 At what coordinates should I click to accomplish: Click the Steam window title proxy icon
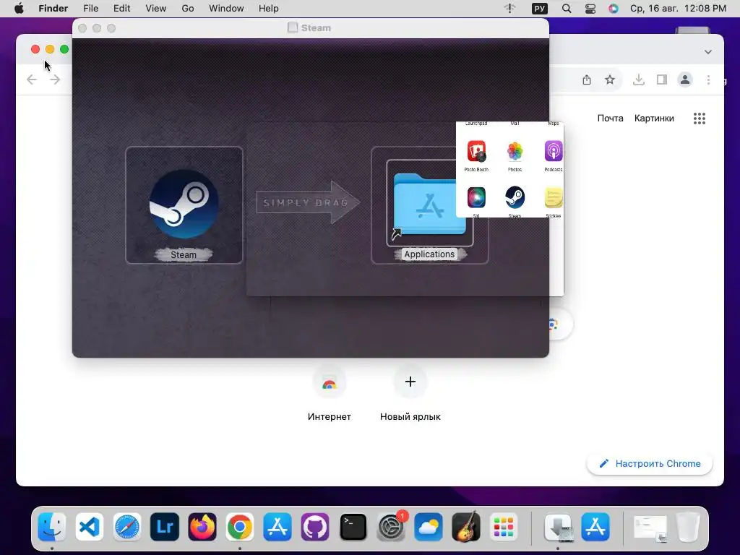pyautogui.click(x=293, y=28)
